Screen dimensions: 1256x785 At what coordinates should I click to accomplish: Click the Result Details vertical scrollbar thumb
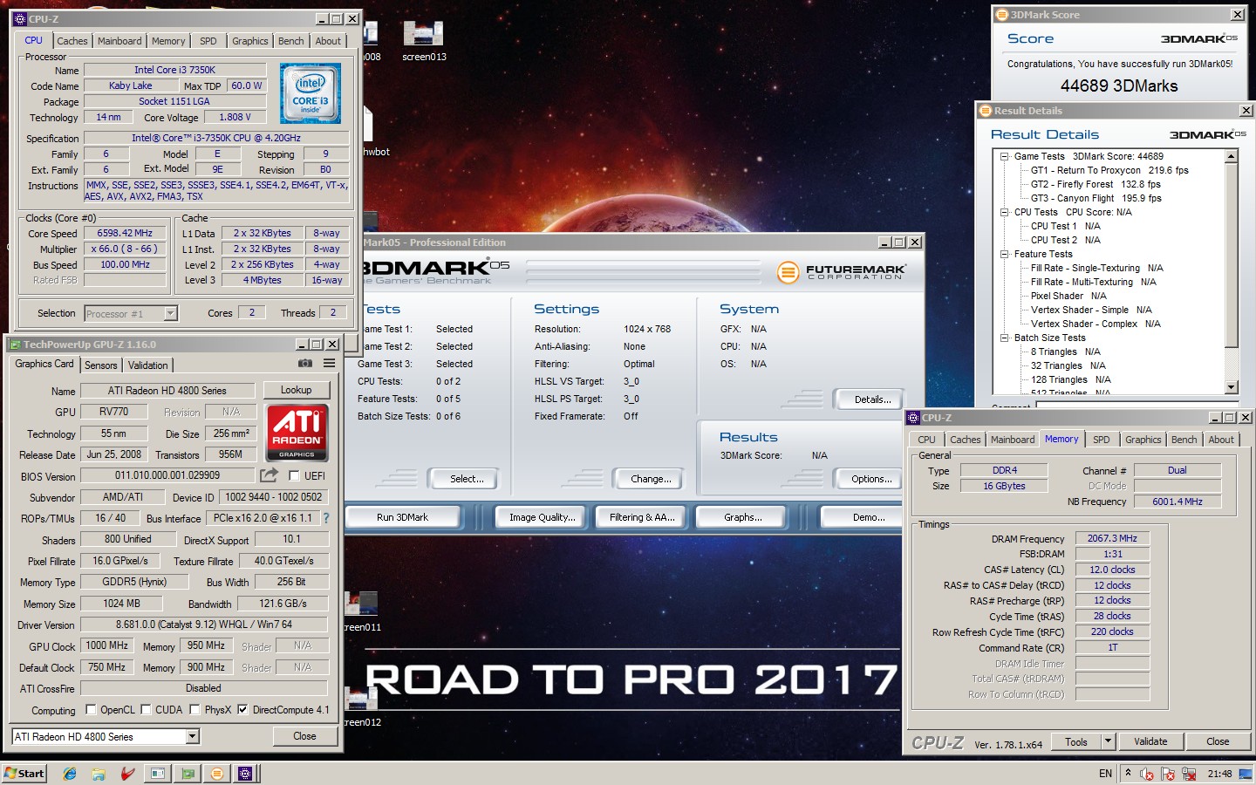(1232, 256)
